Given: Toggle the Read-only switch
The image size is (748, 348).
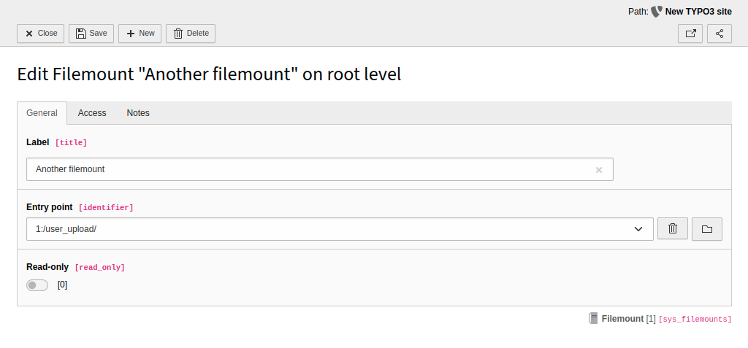Looking at the screenshot, I should tap(37, 285).
